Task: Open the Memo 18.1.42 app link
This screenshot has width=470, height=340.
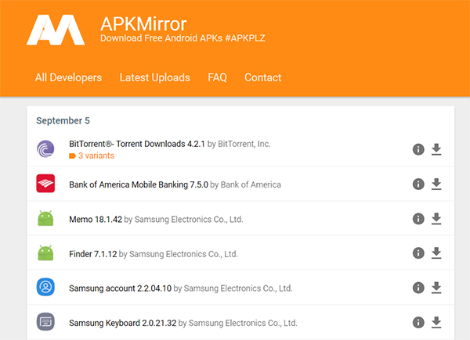Action: pyautogui.click(x=96, y=219)
